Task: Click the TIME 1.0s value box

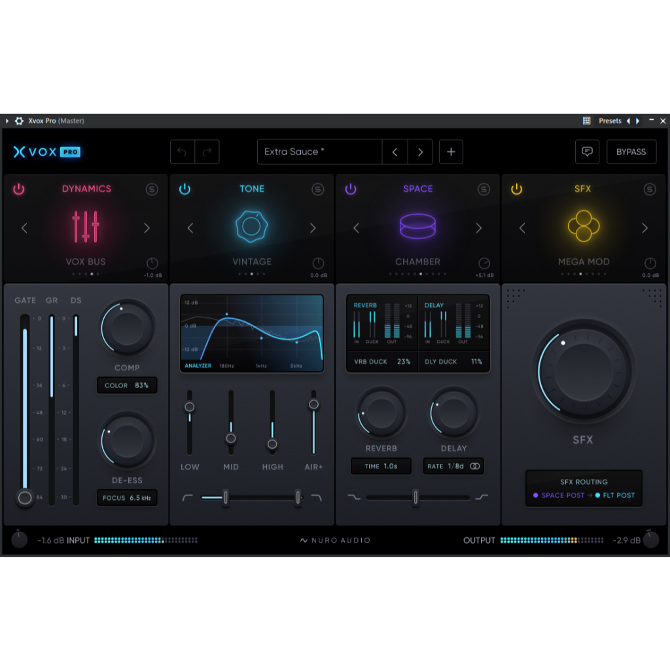Action: (381, 466)
